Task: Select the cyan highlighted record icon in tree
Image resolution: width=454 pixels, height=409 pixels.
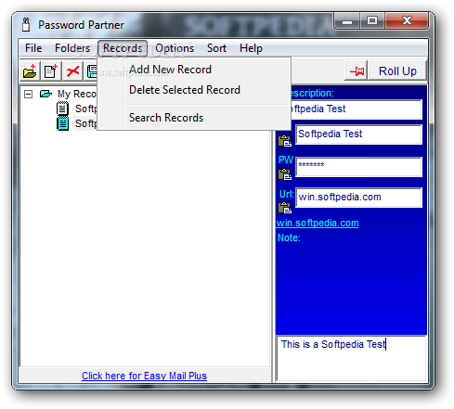Action: pyautogui.click(x=62, y=123)
